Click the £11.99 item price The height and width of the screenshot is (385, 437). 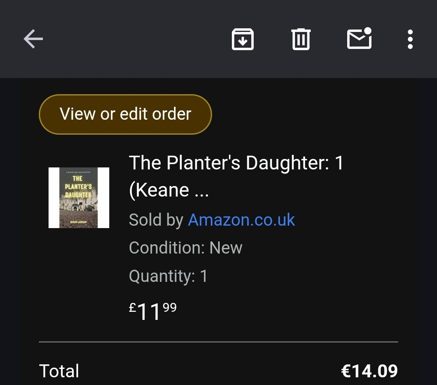click(153, 311)
